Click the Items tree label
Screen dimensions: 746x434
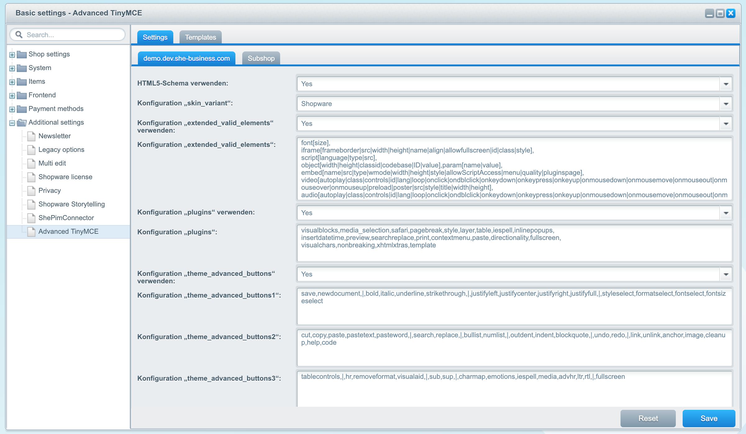[x=37, y=82]
